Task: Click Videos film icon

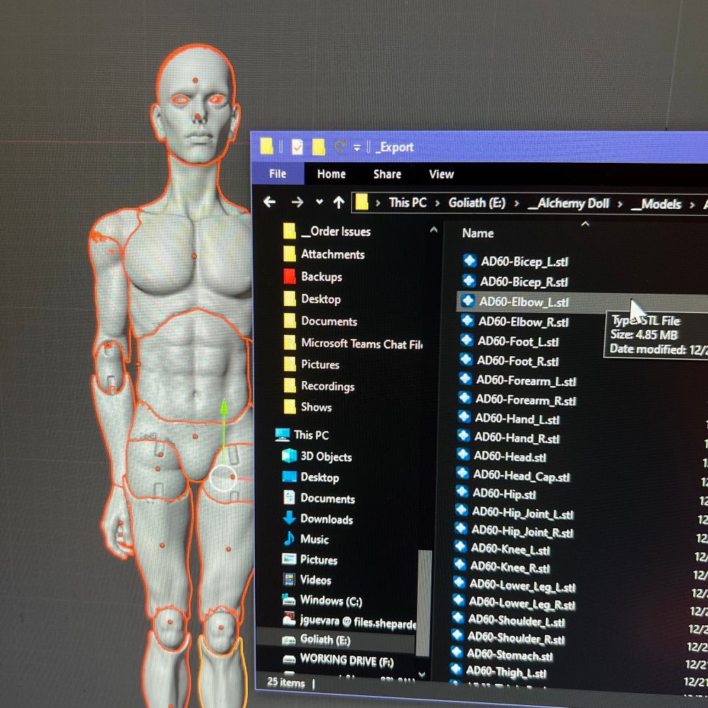Action: coord(289,579)
